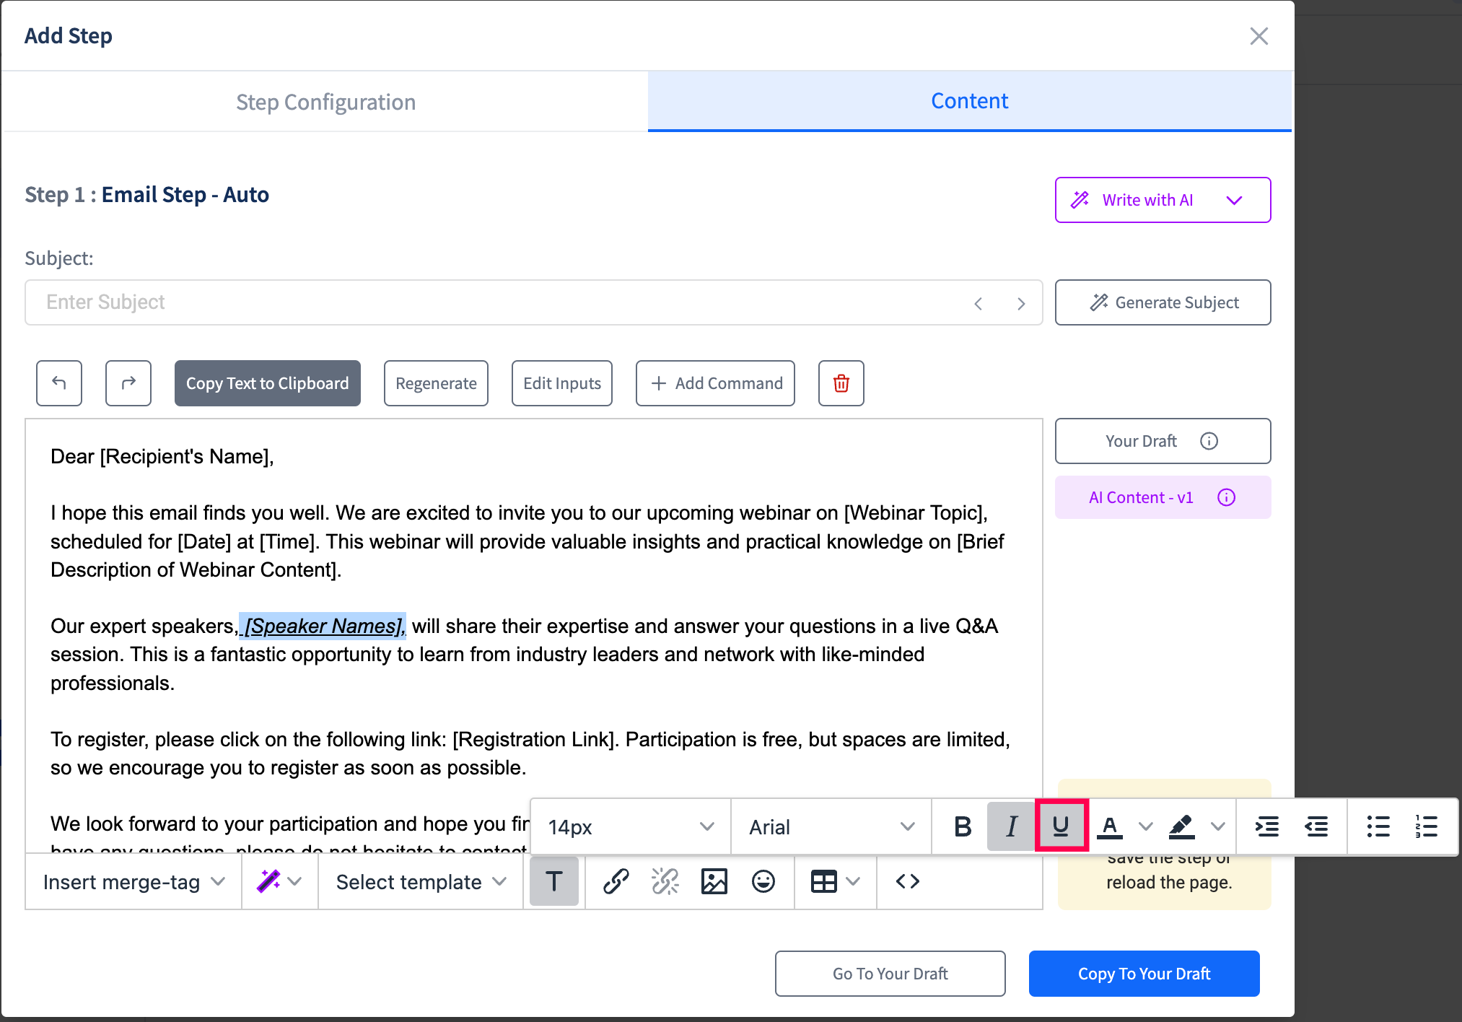Click Copy To Your Draft
Viewport: 1462px width, 1022px height.
[1144, 974]
